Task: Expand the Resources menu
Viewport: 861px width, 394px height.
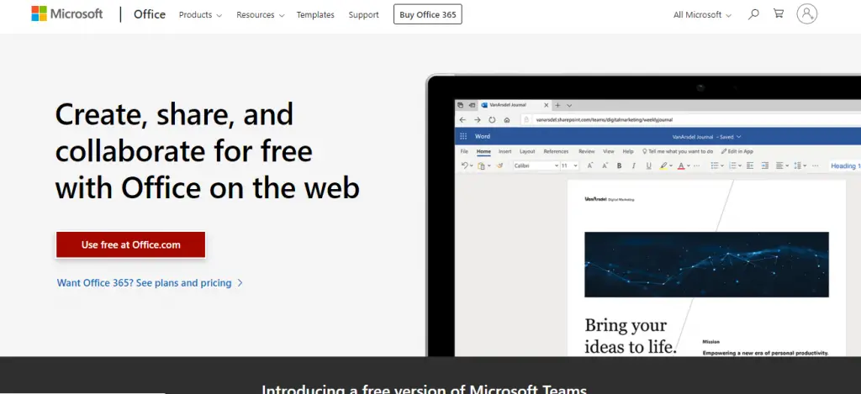Action: tap(261, 15)
